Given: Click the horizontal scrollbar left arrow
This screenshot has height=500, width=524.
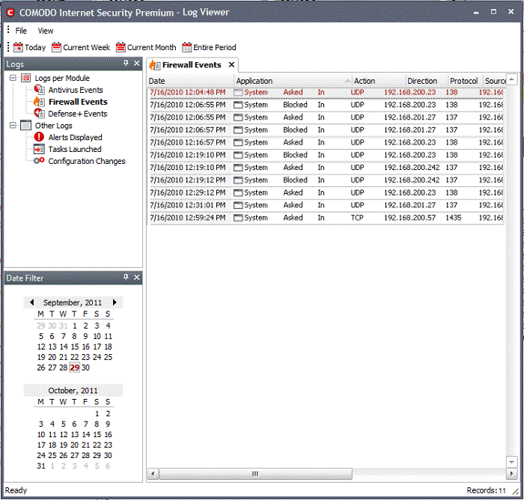Looking at the screenshot, I should 153,474.
